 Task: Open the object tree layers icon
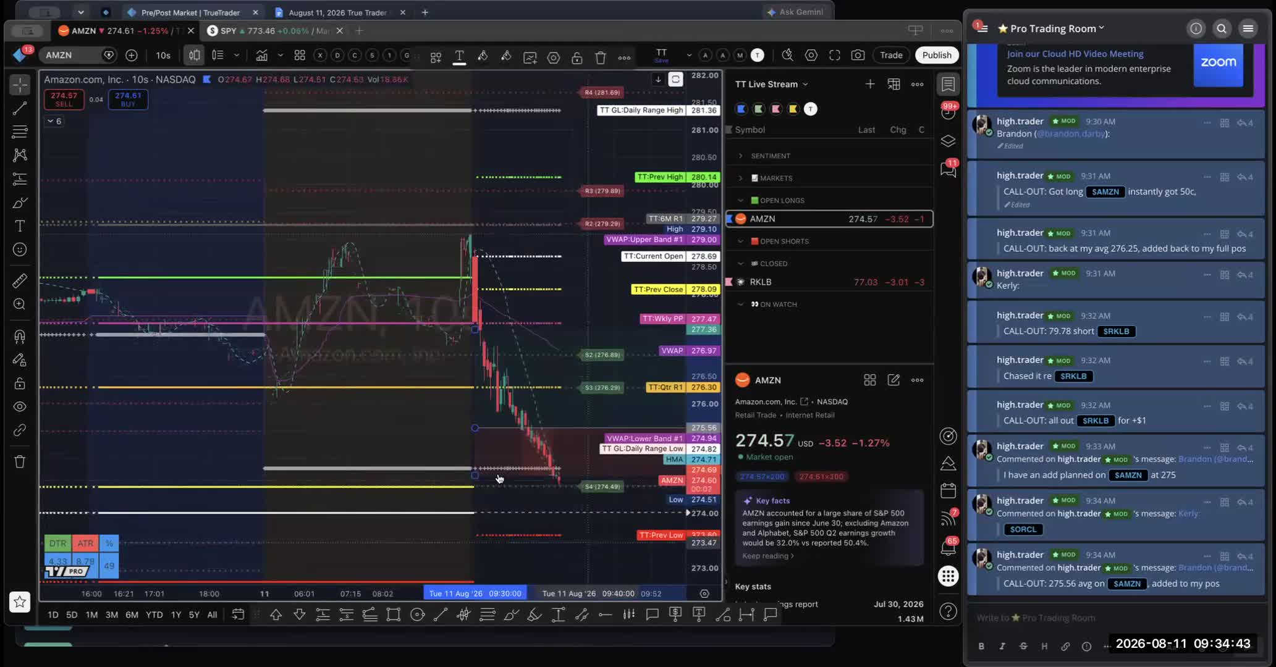(x=948, y=141)
